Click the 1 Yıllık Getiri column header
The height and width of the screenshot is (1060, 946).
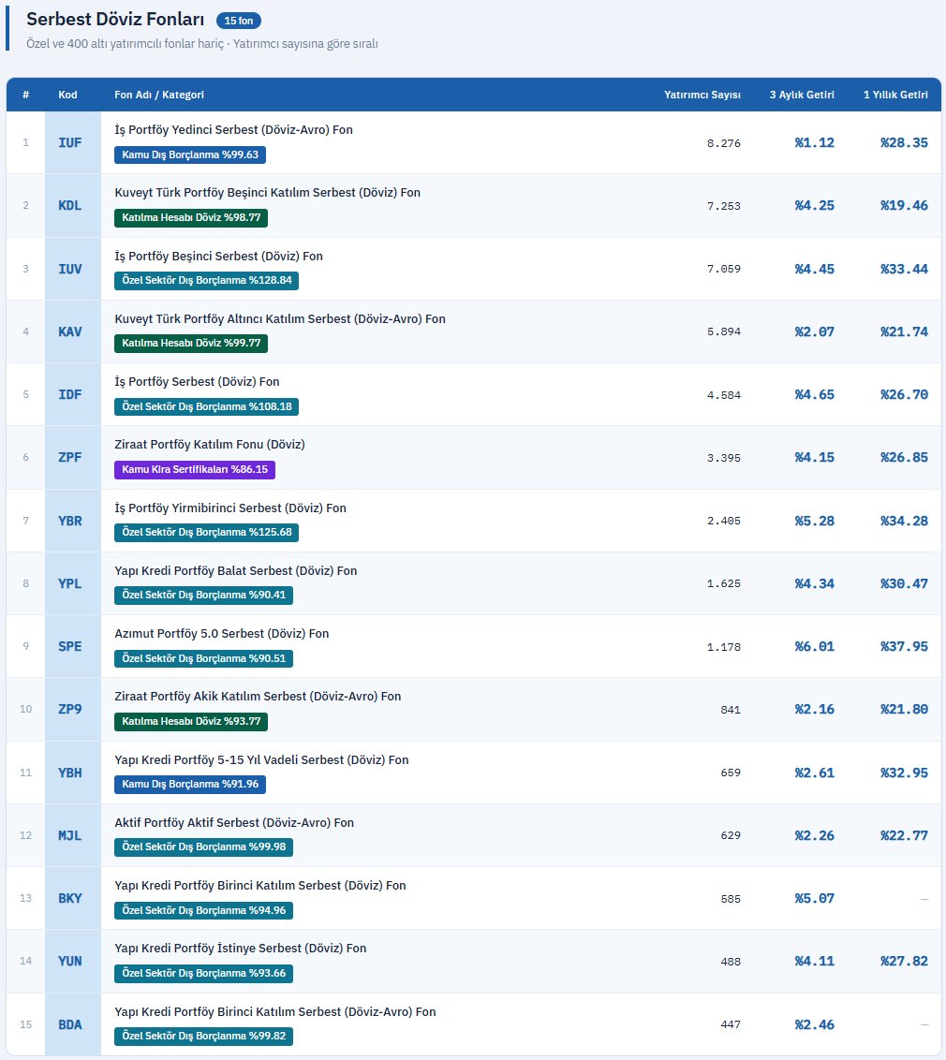tap(895, 95)
